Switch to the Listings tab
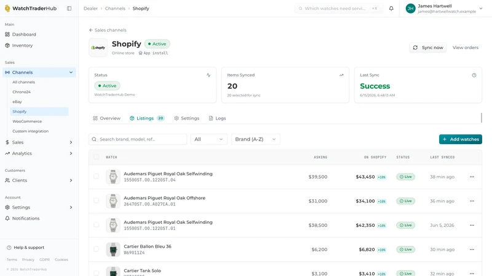Screen dimensions: 492x276 click(x=147, y=118)
